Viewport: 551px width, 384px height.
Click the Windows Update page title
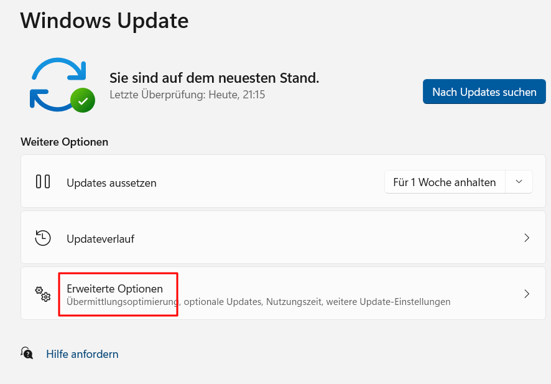click(104, 21)
